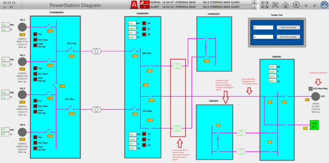Click the top VL indicator in LVMSB440V
The width and height of the screenshot is (329, 163).
[144, 29]
